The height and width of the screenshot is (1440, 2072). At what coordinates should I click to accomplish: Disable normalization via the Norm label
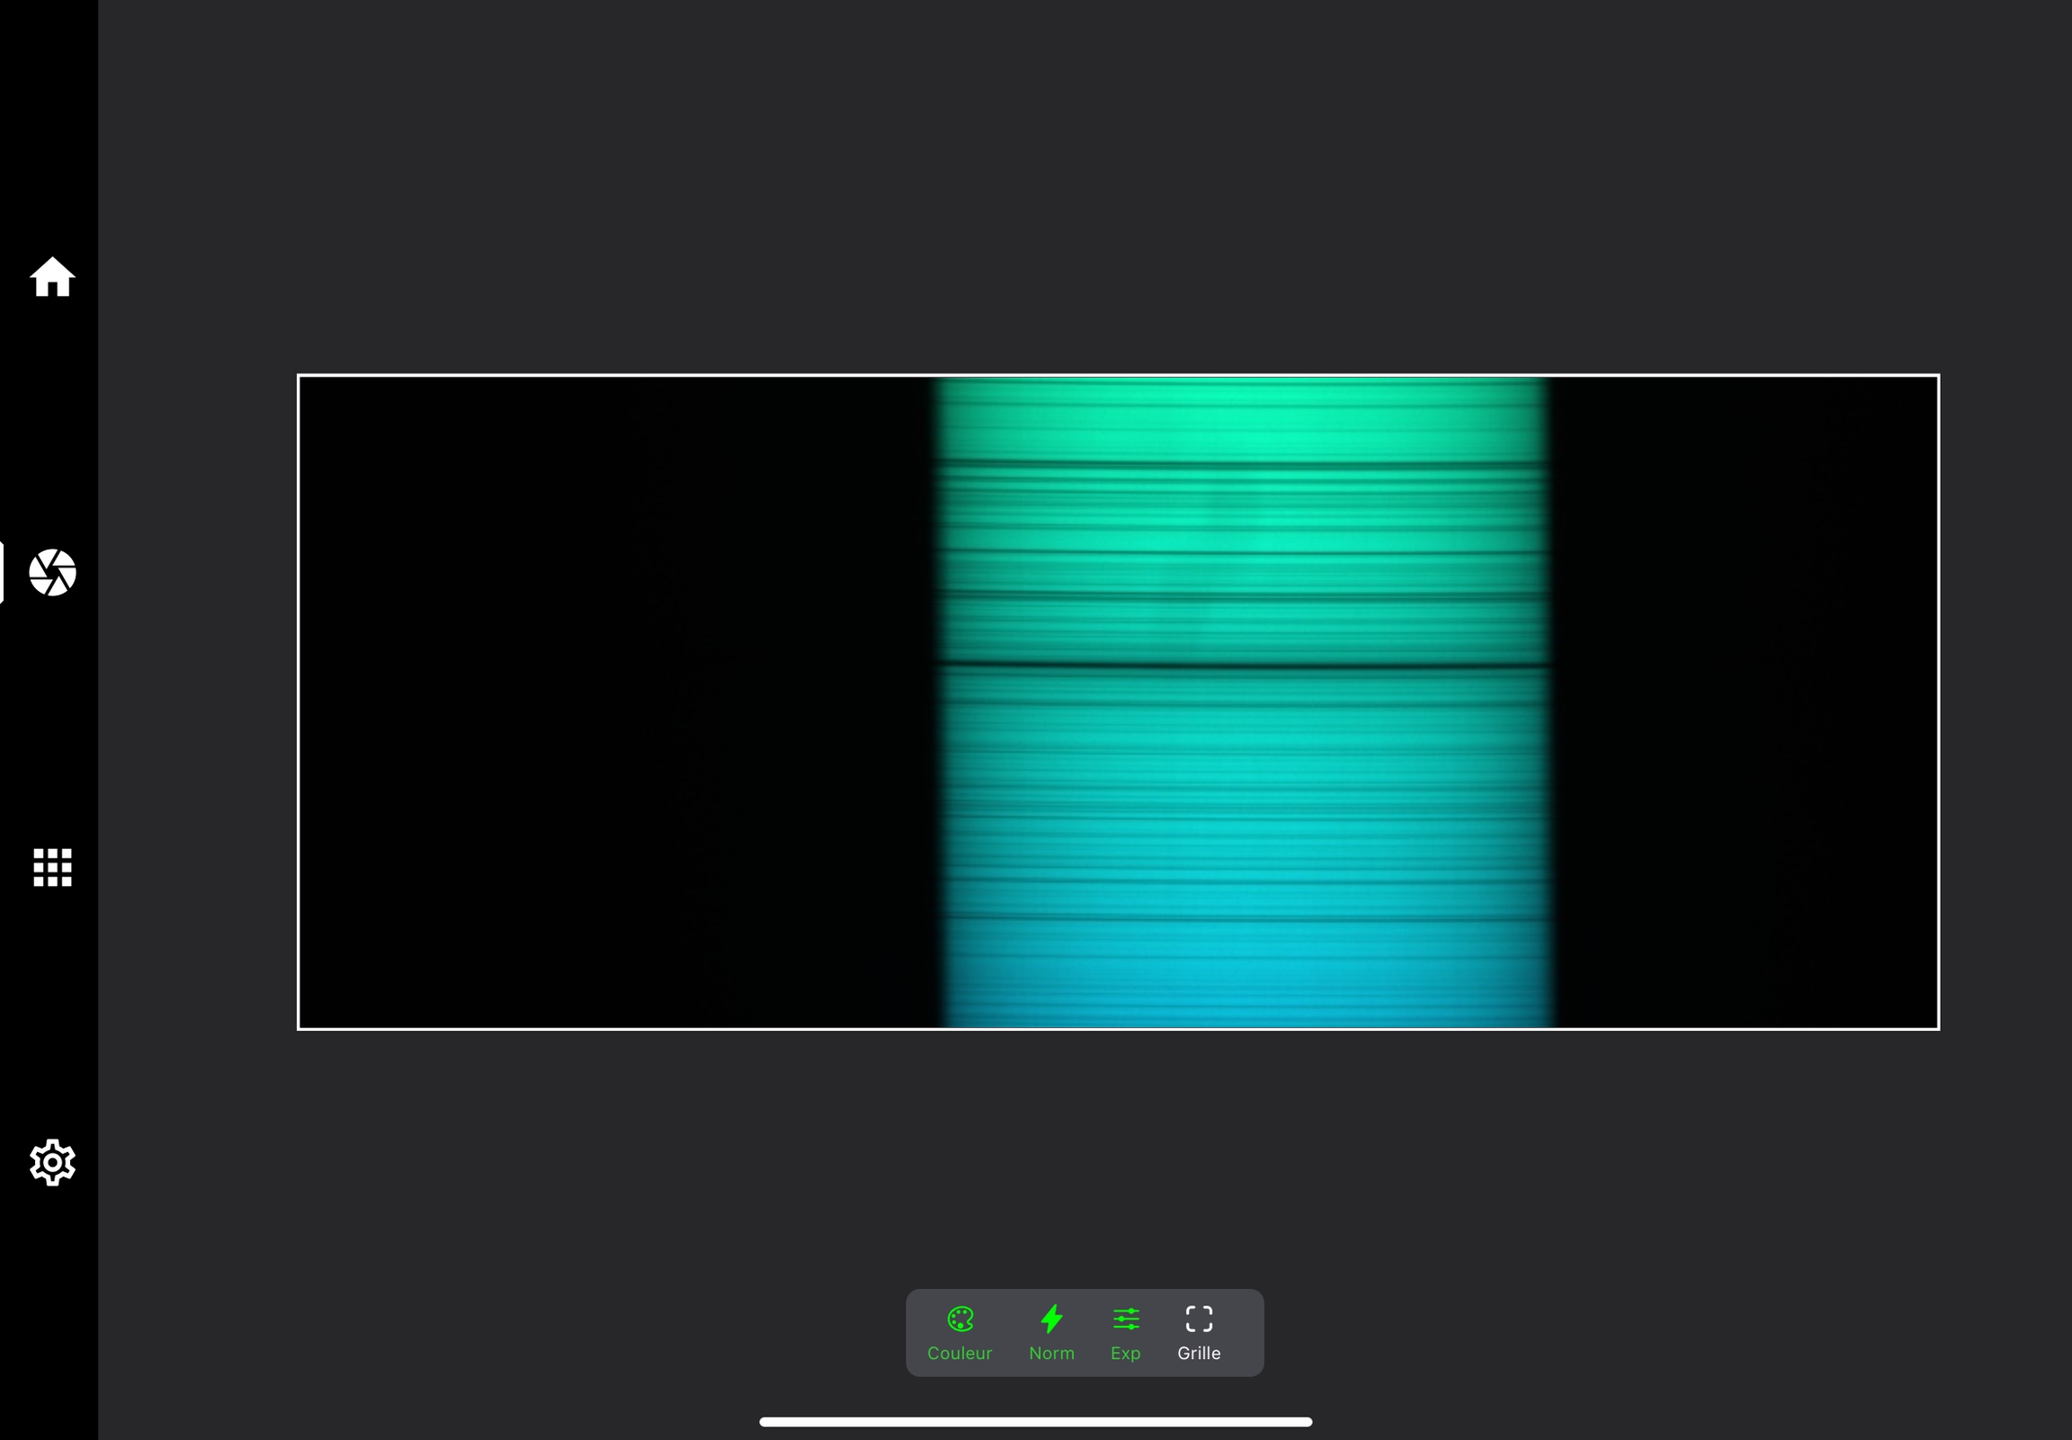pyautogui.click(x=1052, y=1354)
